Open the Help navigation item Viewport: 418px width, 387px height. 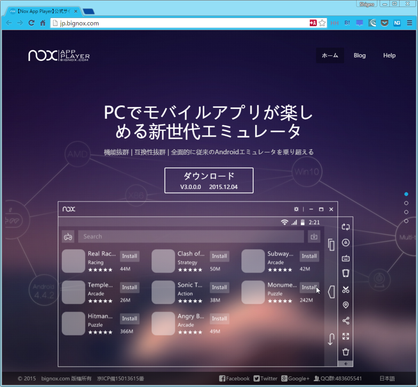click(389, 56)
